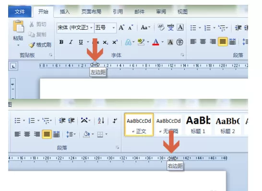Image resolution: width=262 pixels, height=191 pixels.
Task: Open the 宋体 font name dropdown
Action: [91, 27]
